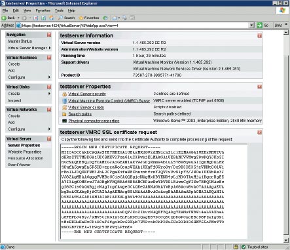Collapse the Virtual Networks panel with its red icon

tap(49, 110)
